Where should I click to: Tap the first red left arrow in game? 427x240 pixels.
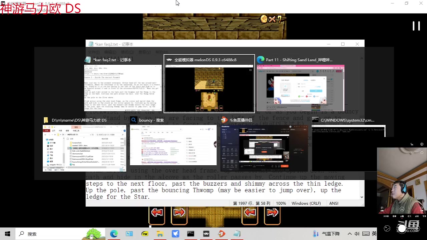coord(157,212)
